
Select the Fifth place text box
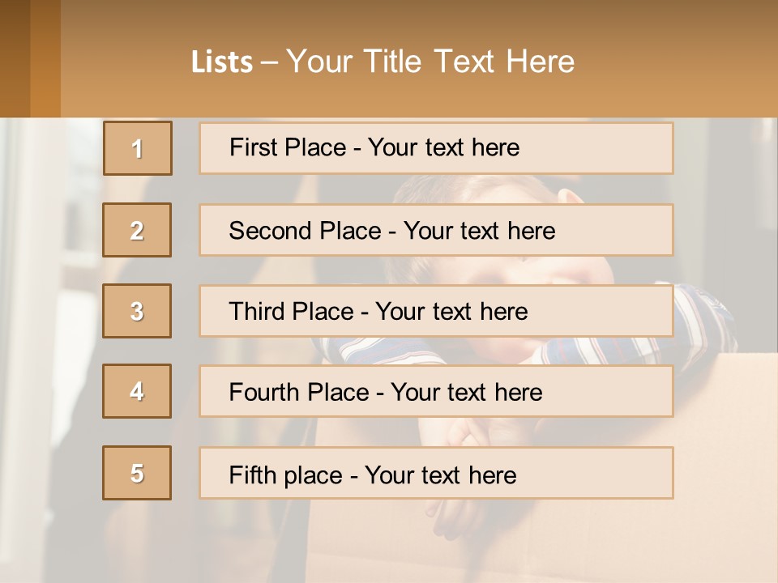(436, 473)
